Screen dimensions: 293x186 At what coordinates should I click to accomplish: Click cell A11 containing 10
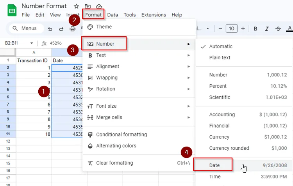(34, 134)
